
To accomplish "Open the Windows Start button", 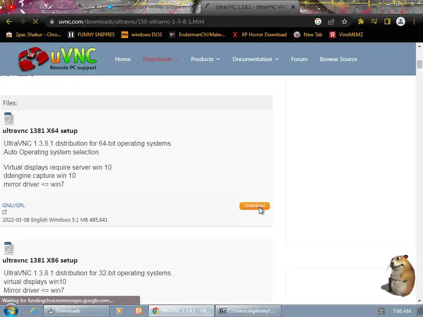I will [x=10, y=310].
